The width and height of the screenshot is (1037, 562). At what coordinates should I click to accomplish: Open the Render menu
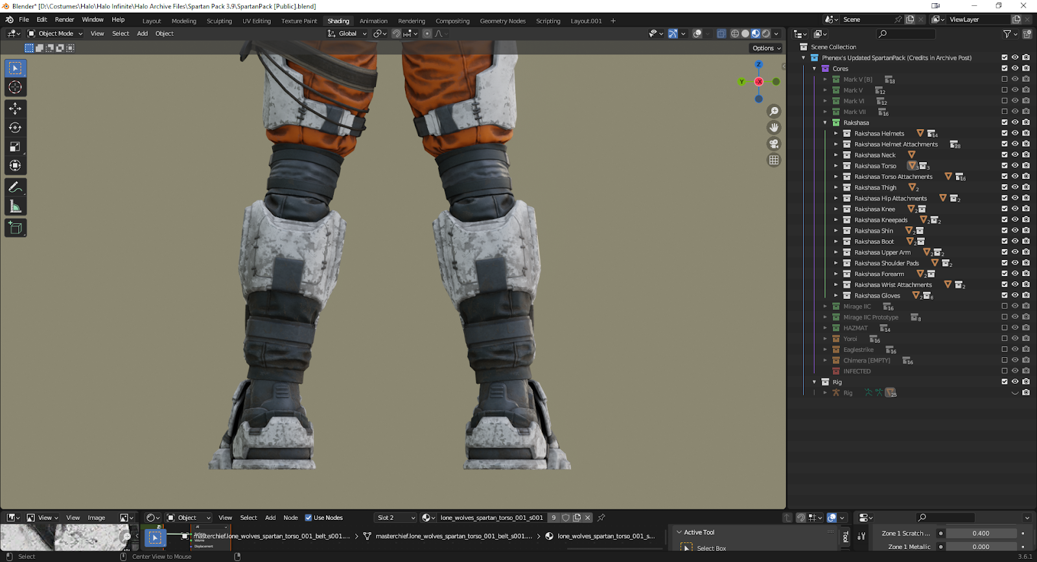[64, 20]
